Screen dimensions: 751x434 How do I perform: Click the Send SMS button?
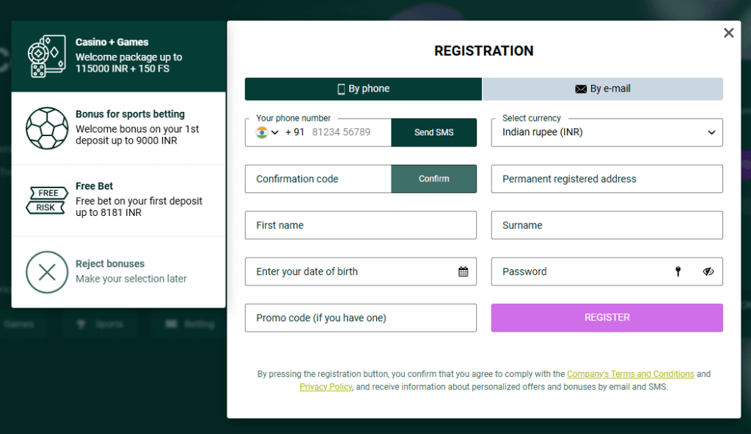pos(433,132)
